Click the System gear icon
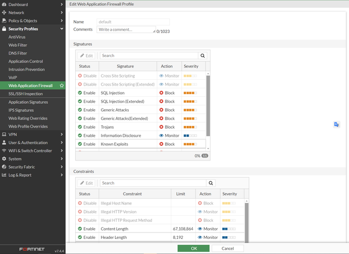Image resolution: width=349 pixels, height=254 pixels. 4,159
